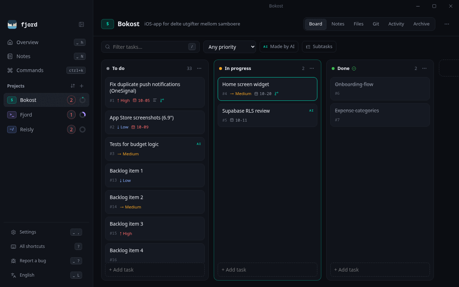The image size is (459, 287).
Task: Open Done column options menu
Action: coord(425,69)
